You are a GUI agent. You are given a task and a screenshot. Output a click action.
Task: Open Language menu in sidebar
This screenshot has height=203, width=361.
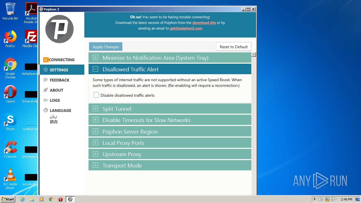[62, 110]
